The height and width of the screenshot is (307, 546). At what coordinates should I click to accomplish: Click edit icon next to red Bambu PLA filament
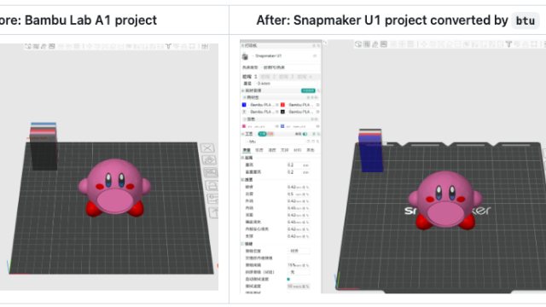[x=317, y=105]
